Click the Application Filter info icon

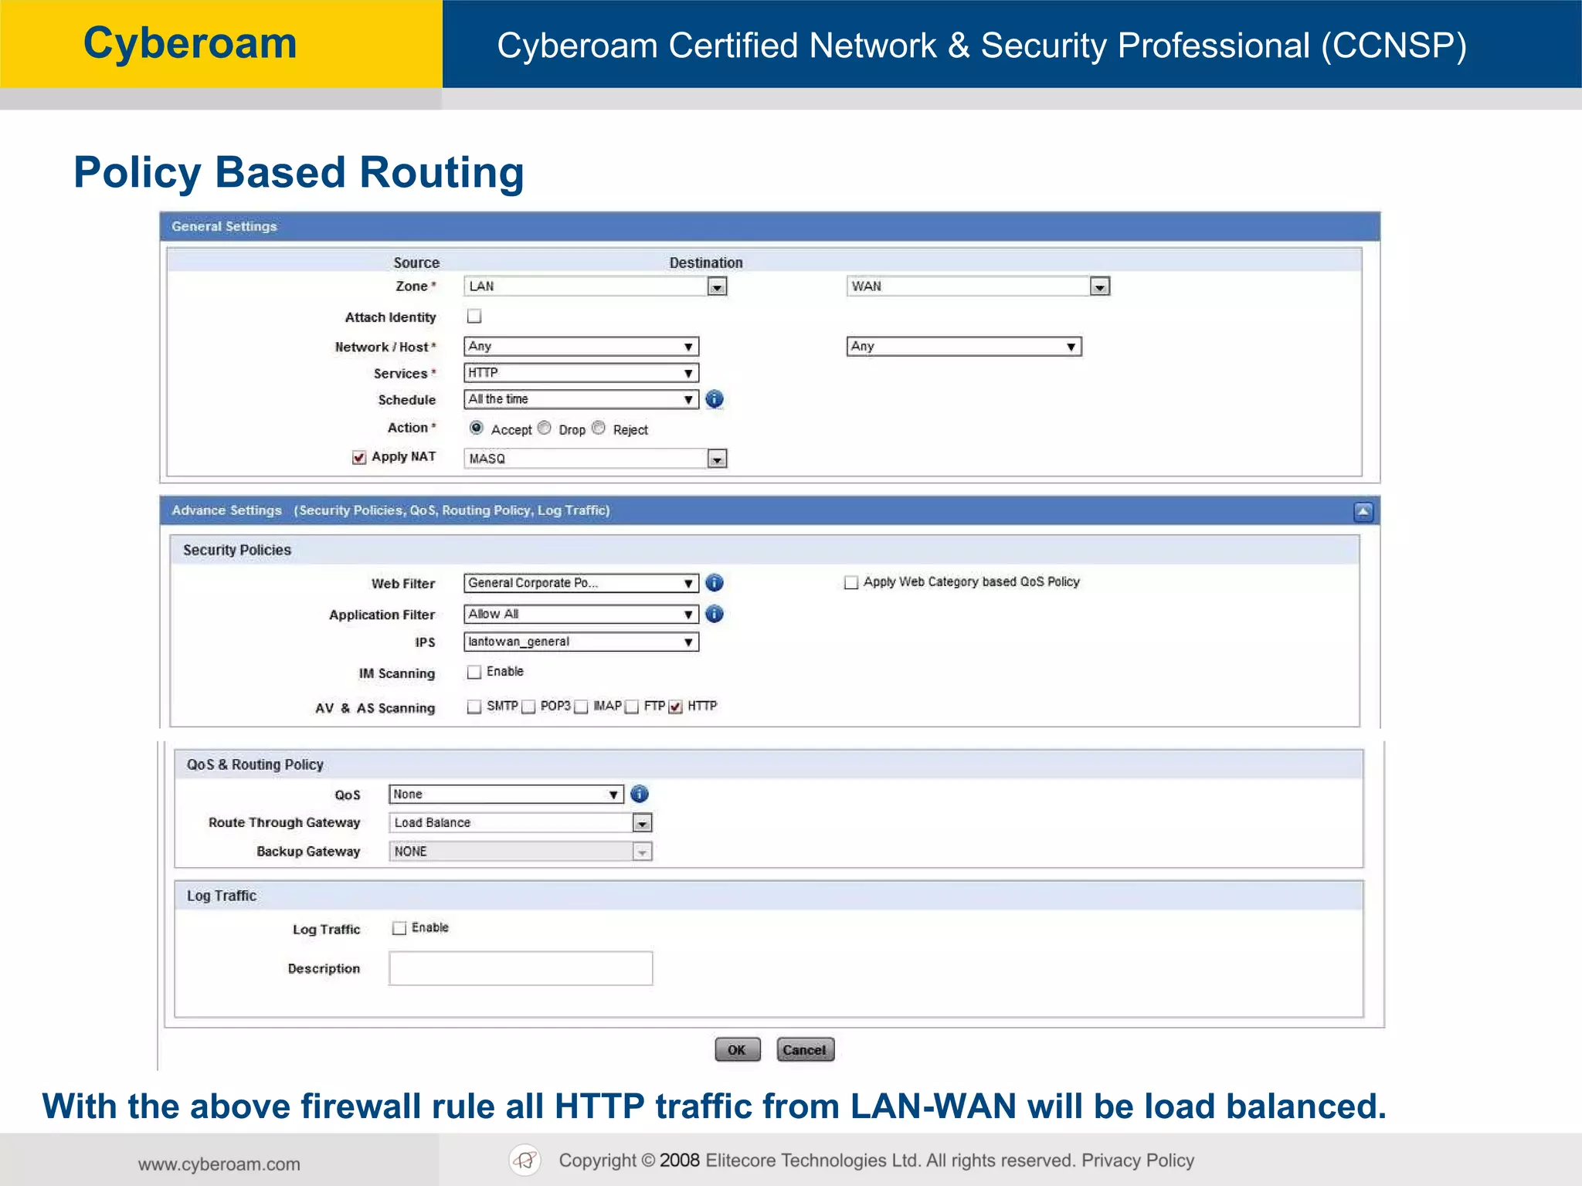[715, 614]
